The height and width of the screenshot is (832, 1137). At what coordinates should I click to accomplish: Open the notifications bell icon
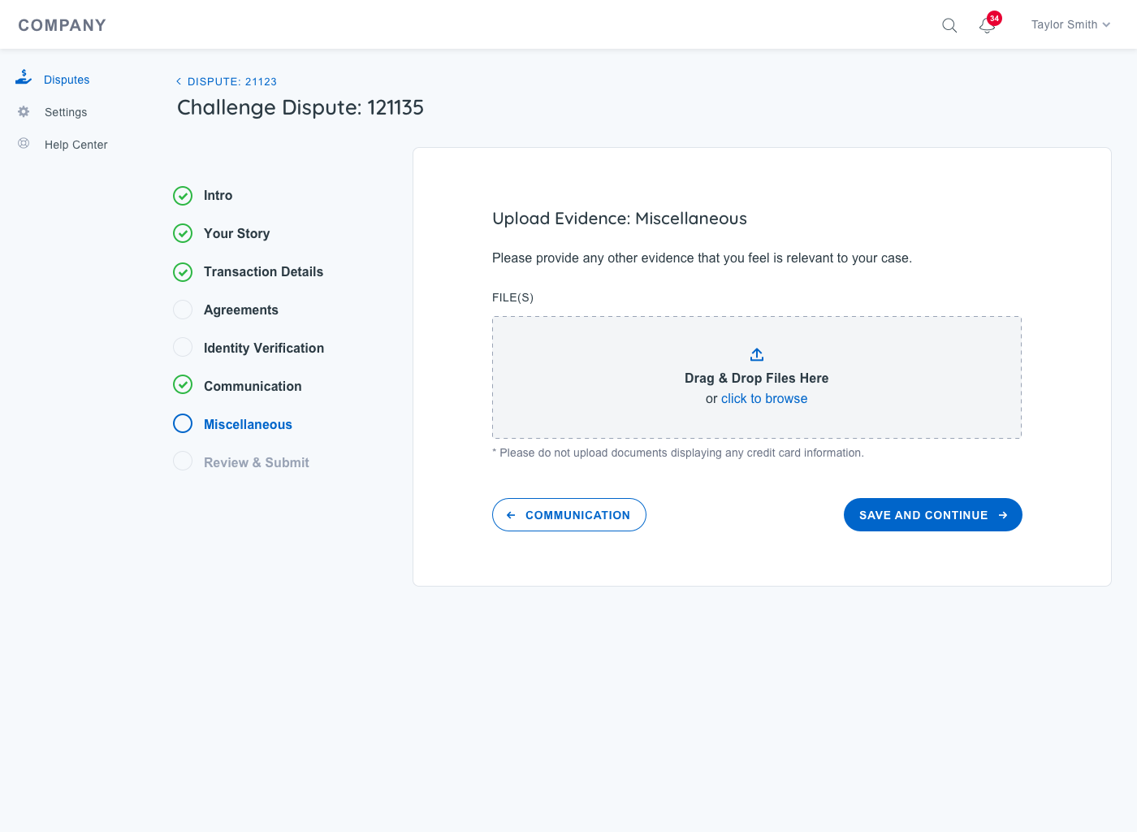987,26
